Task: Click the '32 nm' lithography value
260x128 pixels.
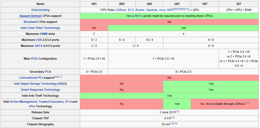Action: (x=166, y=124)
